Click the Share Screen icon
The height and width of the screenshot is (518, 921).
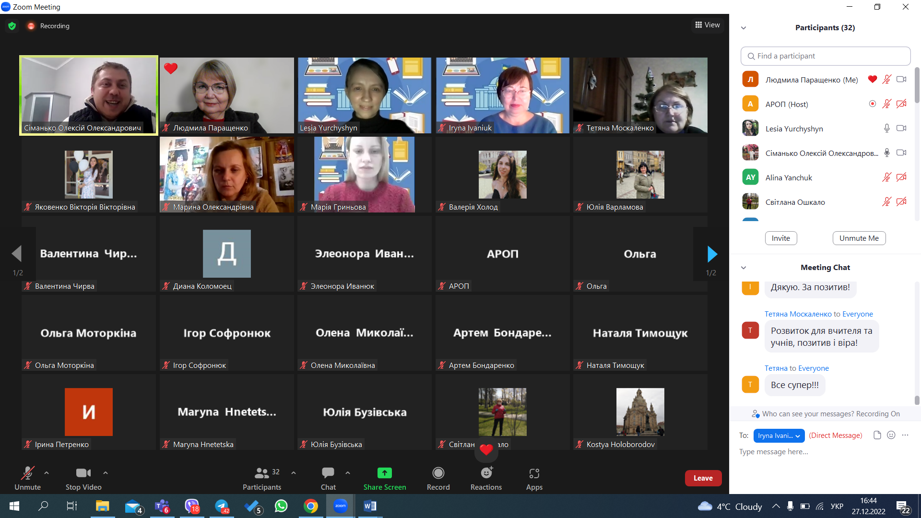384,473
